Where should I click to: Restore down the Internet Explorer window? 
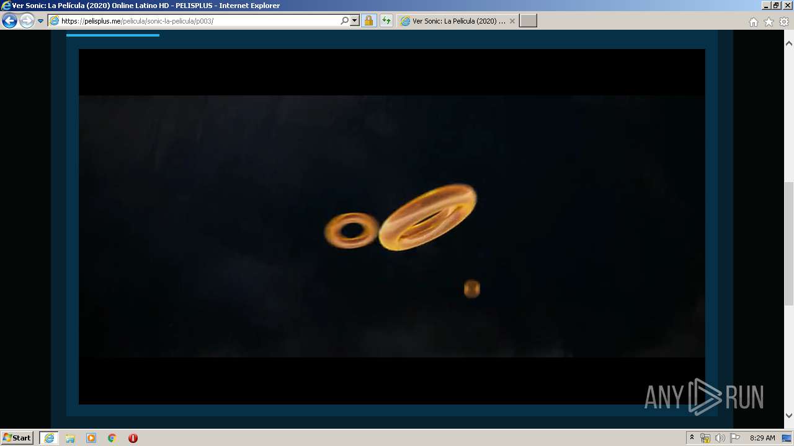pos(777,6)
